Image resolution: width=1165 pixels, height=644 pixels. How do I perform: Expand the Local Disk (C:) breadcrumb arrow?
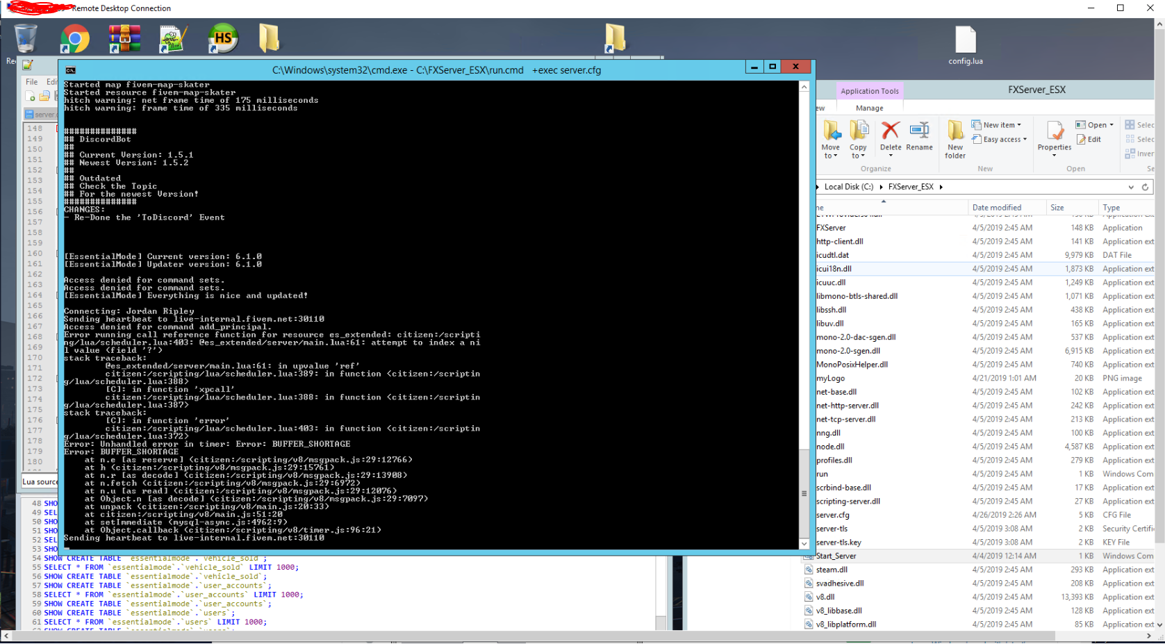881,187
